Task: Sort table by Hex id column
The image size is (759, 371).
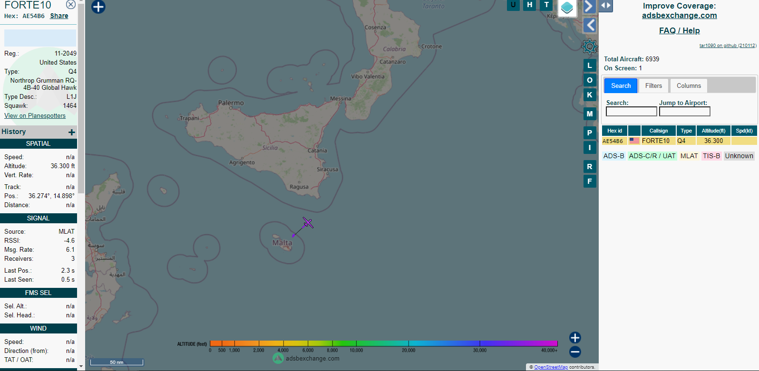Action: pyautogui.click(x=614, y=131)
